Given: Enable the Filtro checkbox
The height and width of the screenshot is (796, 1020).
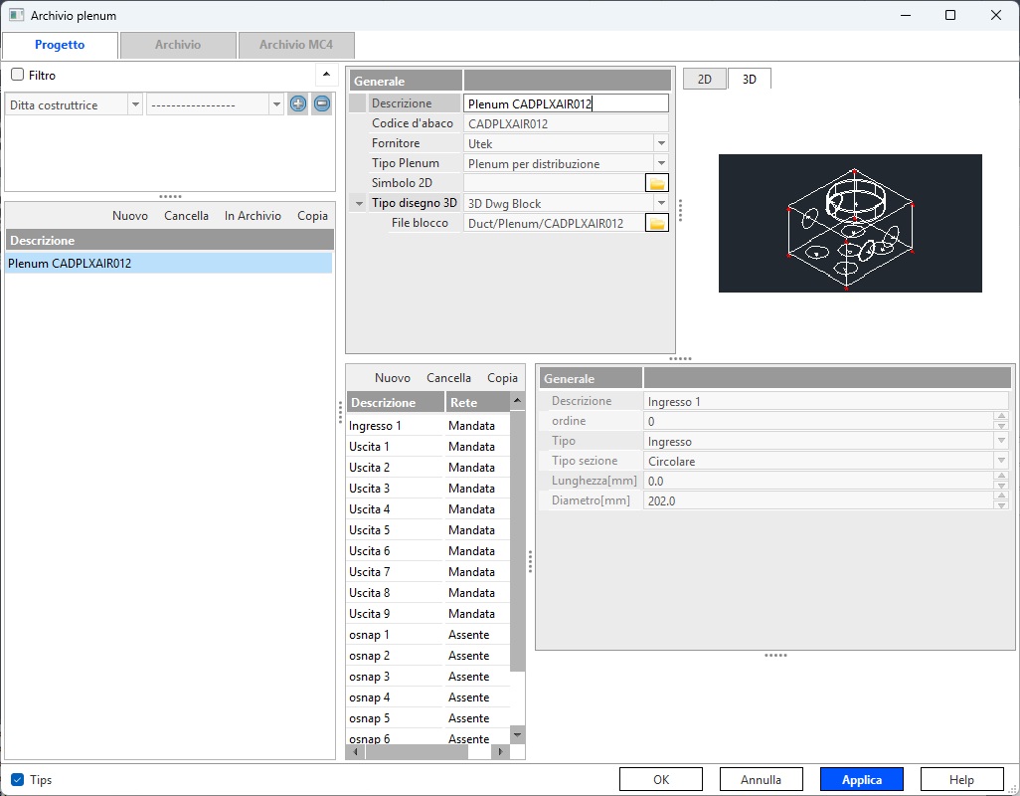Looking at the screenshot, I should (x=17, y=75).
